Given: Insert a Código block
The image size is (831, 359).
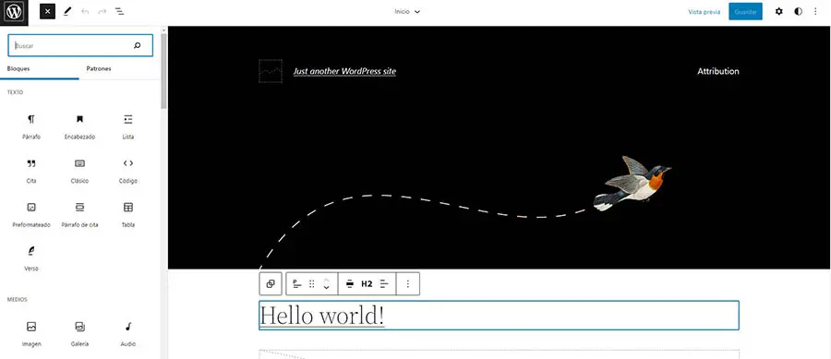Looking at the screenshot, I should coord(127,171).
